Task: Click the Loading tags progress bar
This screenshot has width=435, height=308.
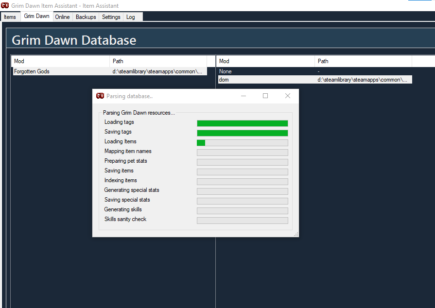Action: [243, 123]
